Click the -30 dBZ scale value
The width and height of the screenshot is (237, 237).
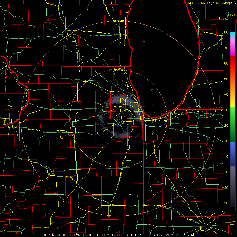click(225, 203)
